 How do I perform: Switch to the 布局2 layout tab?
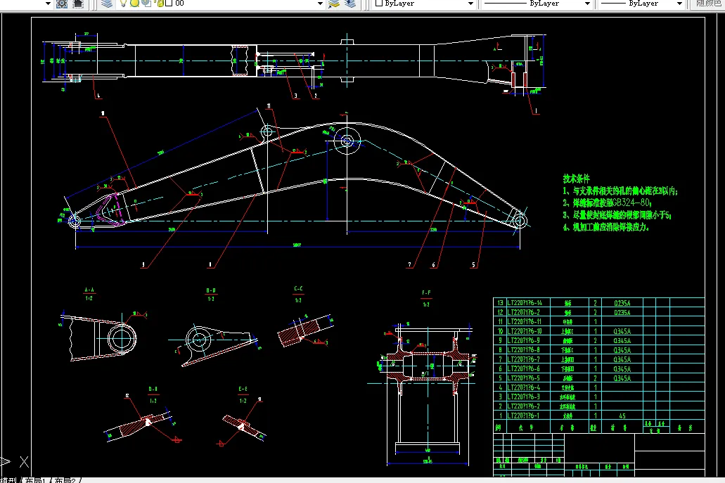65,480
